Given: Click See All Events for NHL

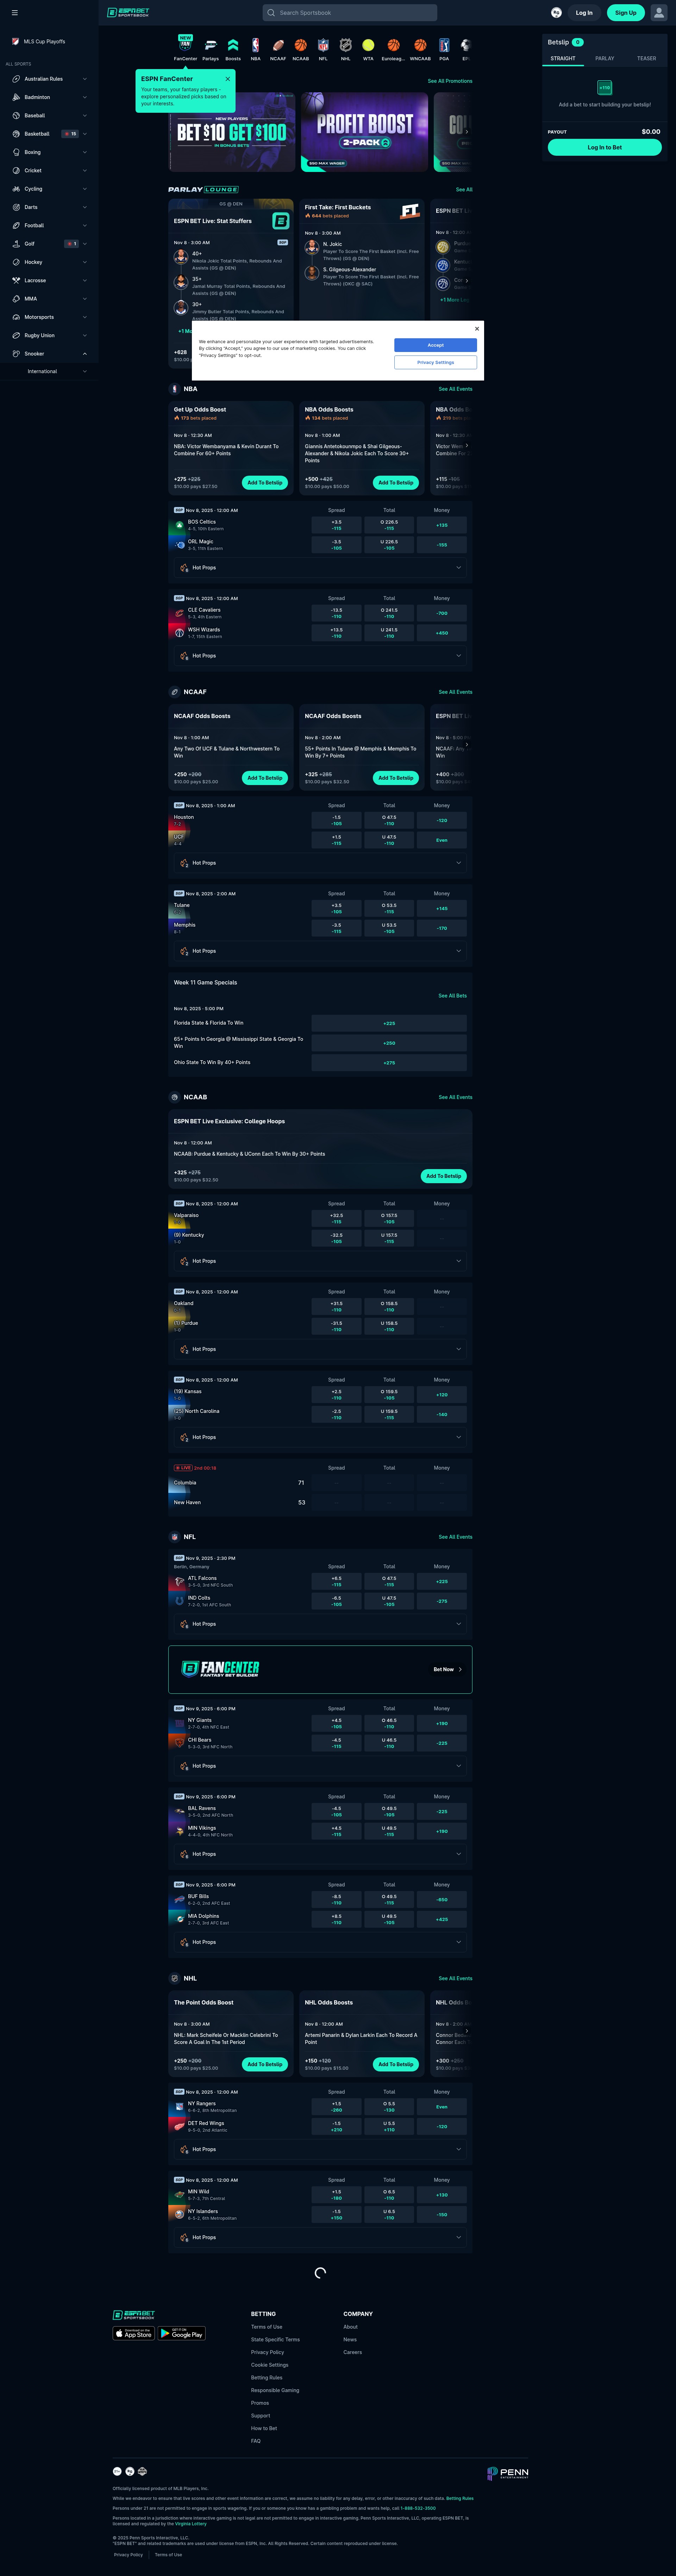Looking at the screenshot, I should coord(455,1978).
